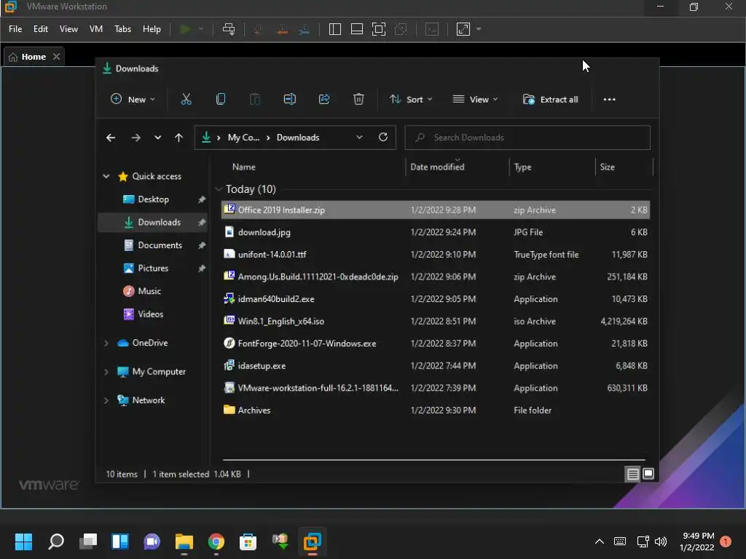
Task: Open the VMware Tabs menu
Action: pos(122,29)
